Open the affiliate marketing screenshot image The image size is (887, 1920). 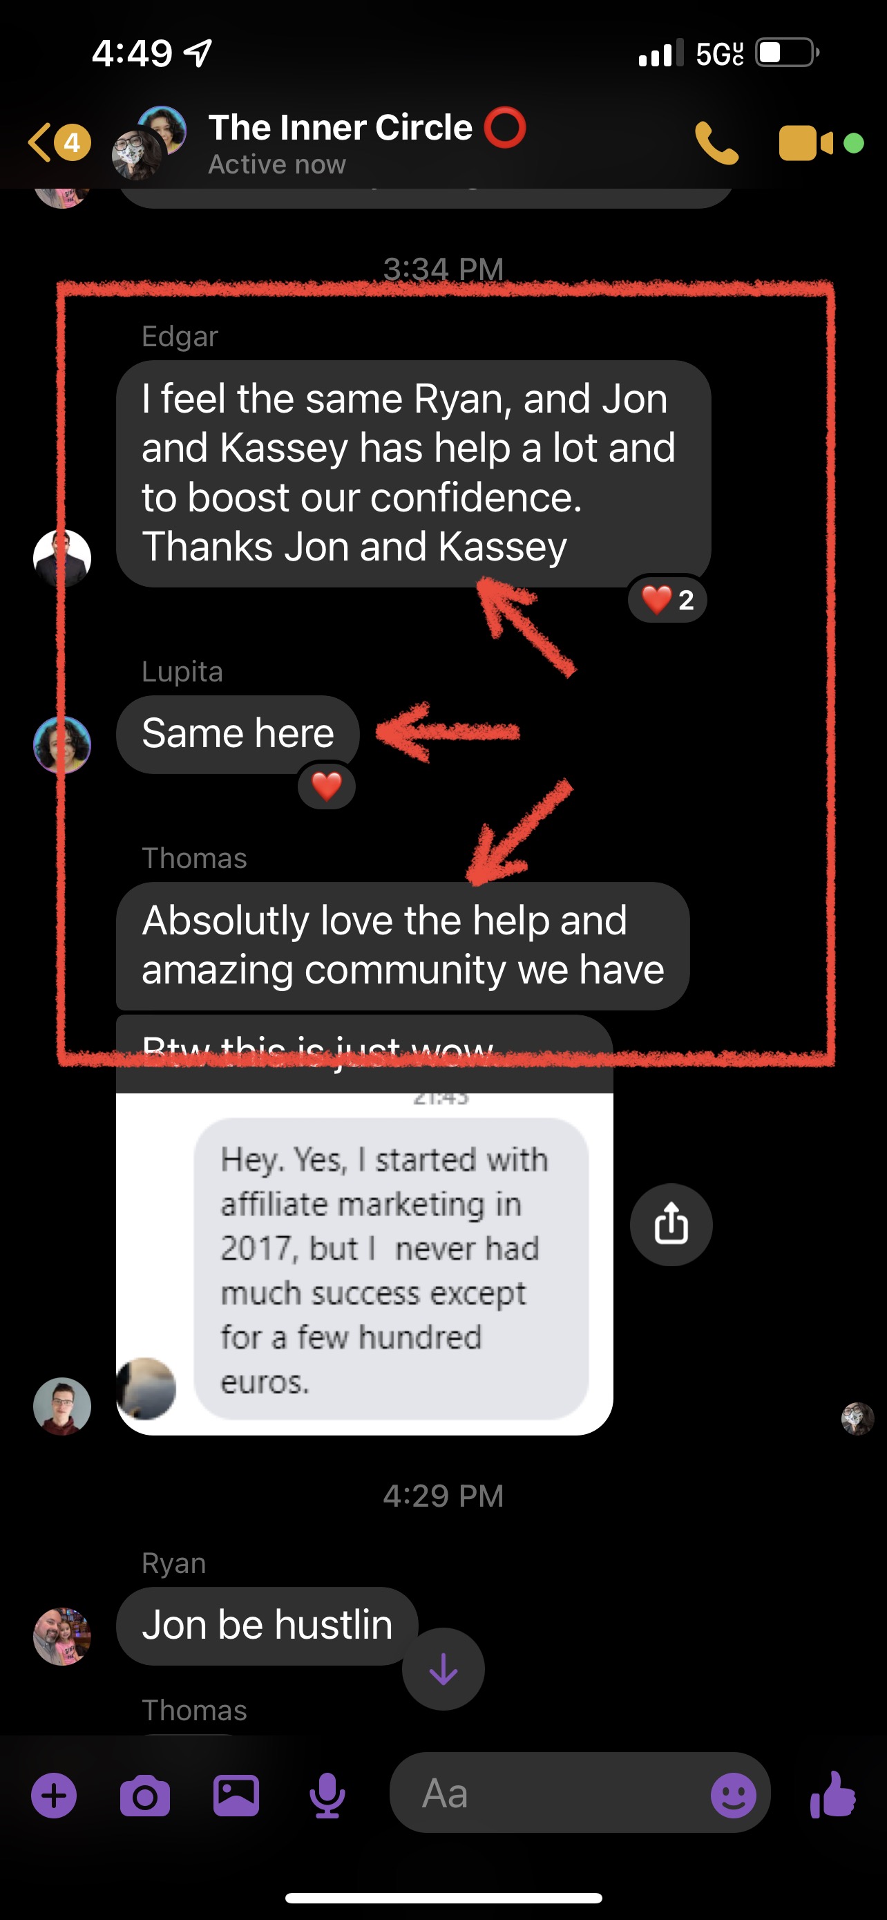tap(364, 1263)
